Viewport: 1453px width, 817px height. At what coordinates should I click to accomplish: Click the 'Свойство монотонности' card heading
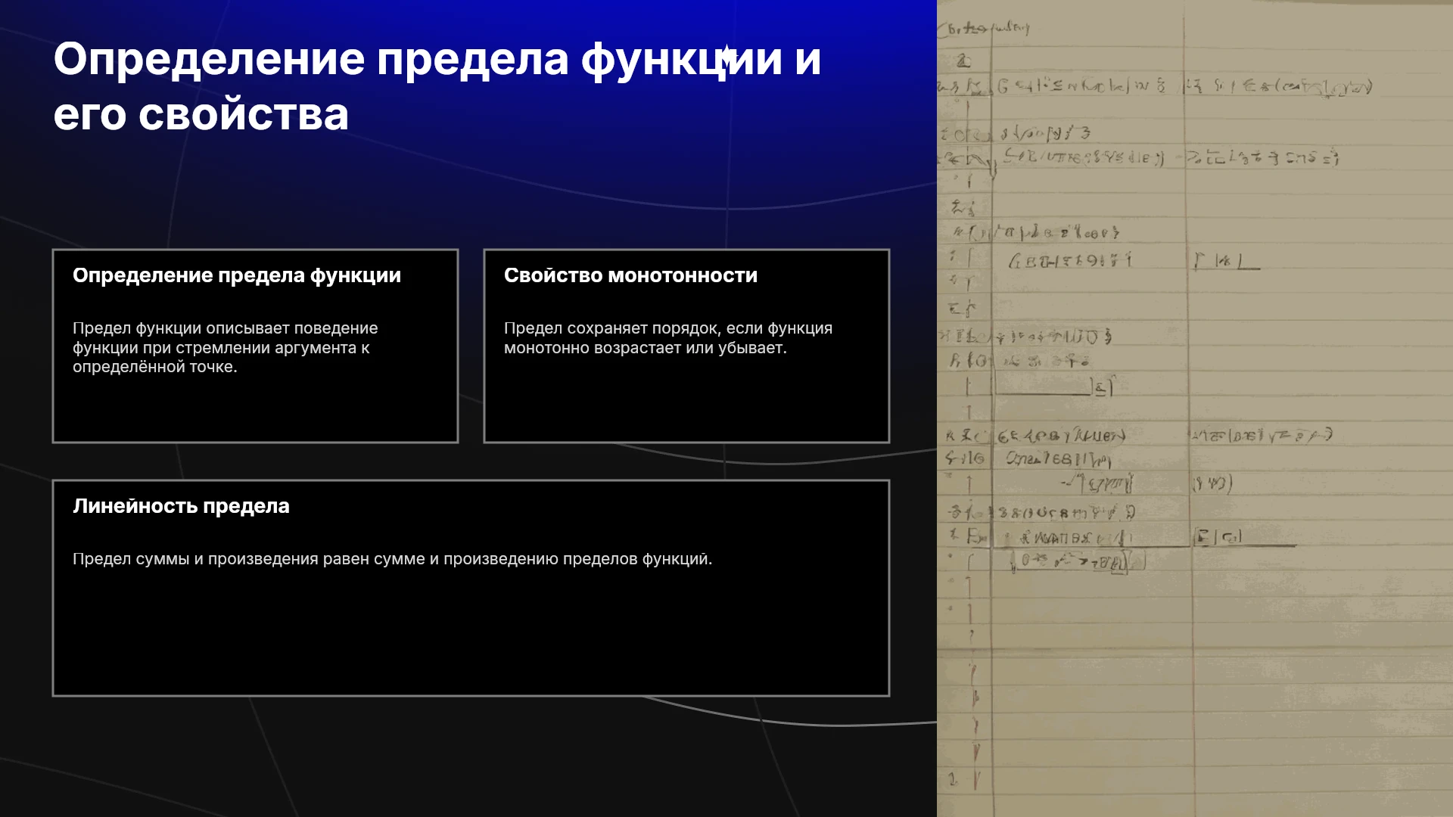tap(630, 275)
